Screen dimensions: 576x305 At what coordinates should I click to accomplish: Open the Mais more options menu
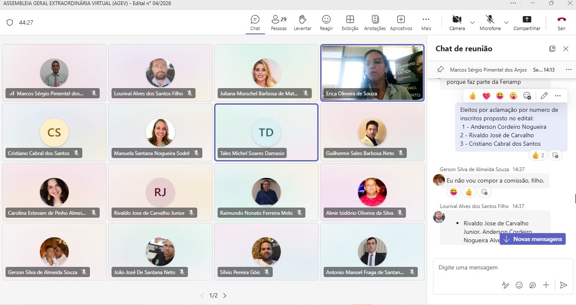click(426, 22)
